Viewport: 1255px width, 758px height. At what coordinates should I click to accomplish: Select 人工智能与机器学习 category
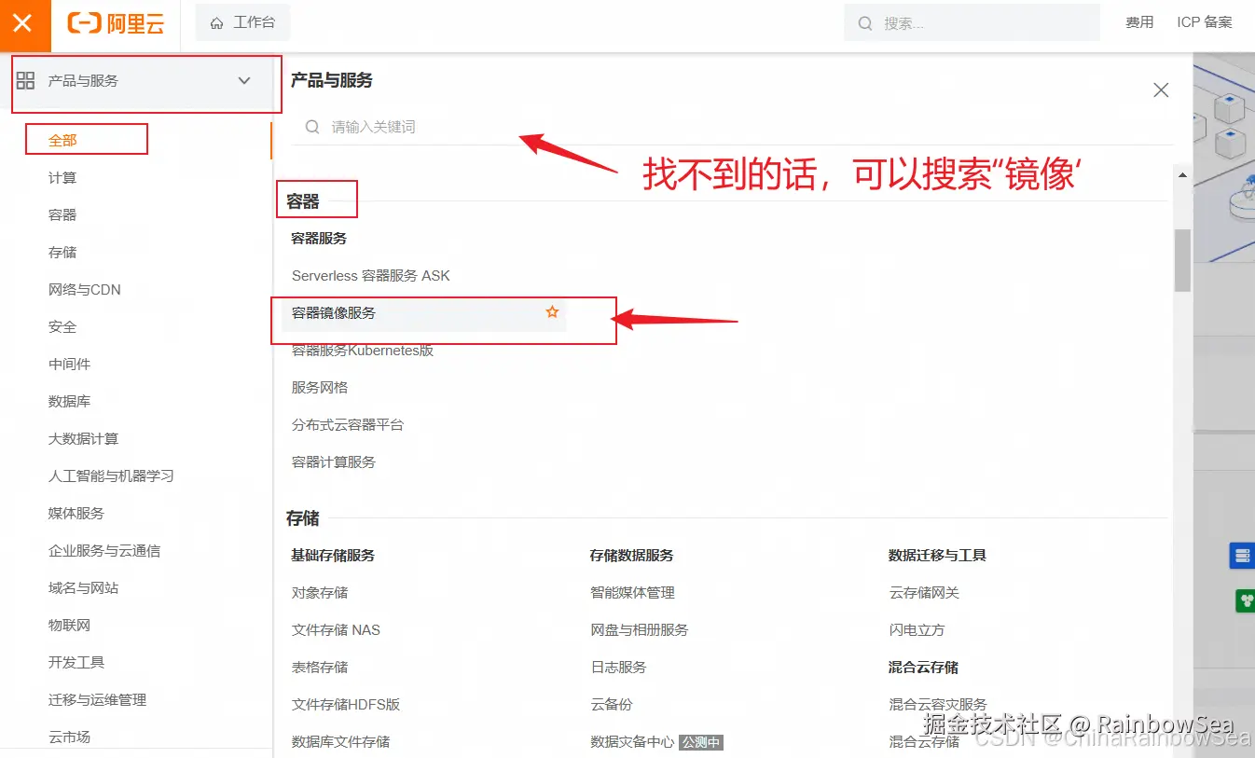111,475
